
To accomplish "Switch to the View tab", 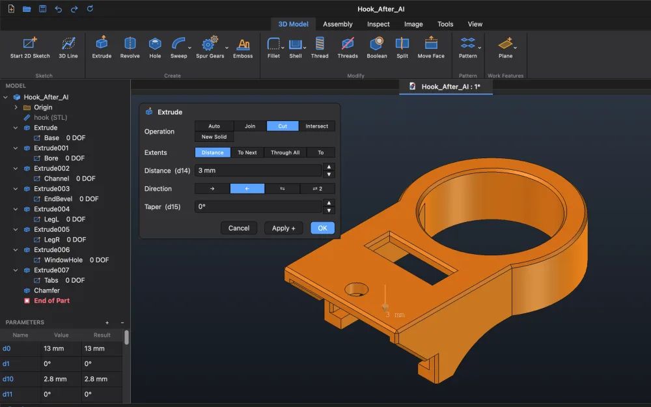I will pos(475,24).
